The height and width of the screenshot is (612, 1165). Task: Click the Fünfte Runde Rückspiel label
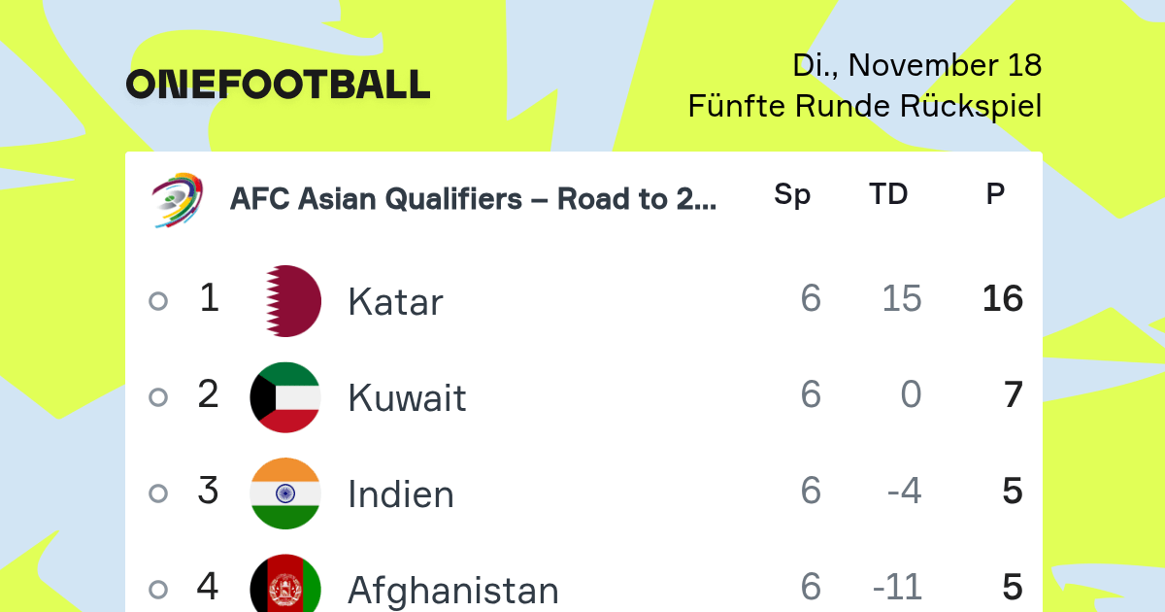[x=865, y=106]
